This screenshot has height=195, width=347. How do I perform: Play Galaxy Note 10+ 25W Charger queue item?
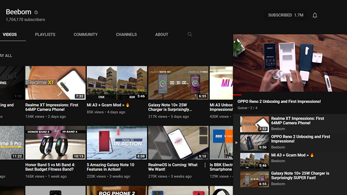(254, 179)
